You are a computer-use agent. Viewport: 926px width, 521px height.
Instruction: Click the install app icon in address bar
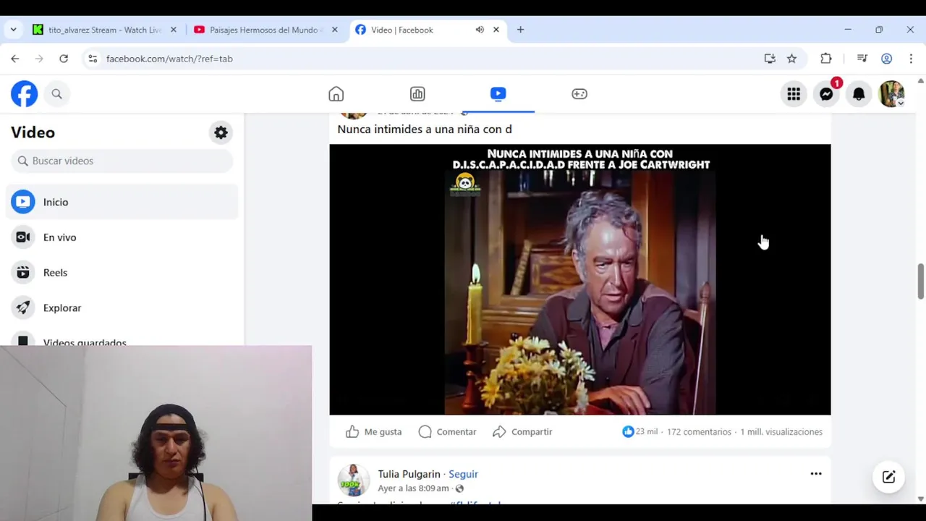point(770,59)
